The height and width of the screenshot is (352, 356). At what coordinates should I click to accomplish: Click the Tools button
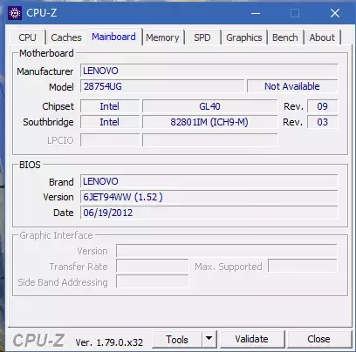pyautogui.click(x=177, y=339)
